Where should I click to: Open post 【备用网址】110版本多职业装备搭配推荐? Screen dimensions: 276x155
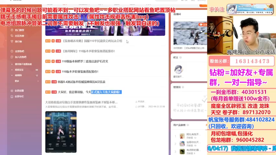(89, 51)
